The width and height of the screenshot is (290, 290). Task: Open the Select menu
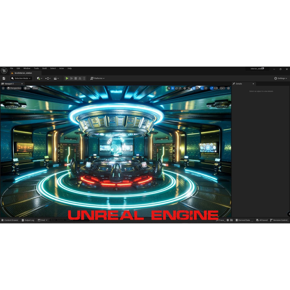[x=53, y=68]
